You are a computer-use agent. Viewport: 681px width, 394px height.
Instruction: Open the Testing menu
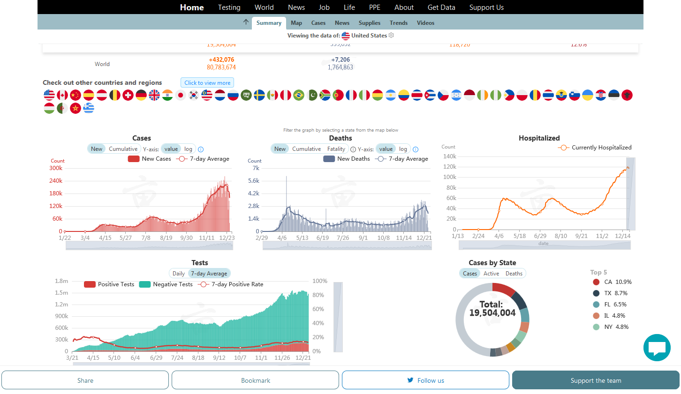point(229,7)
